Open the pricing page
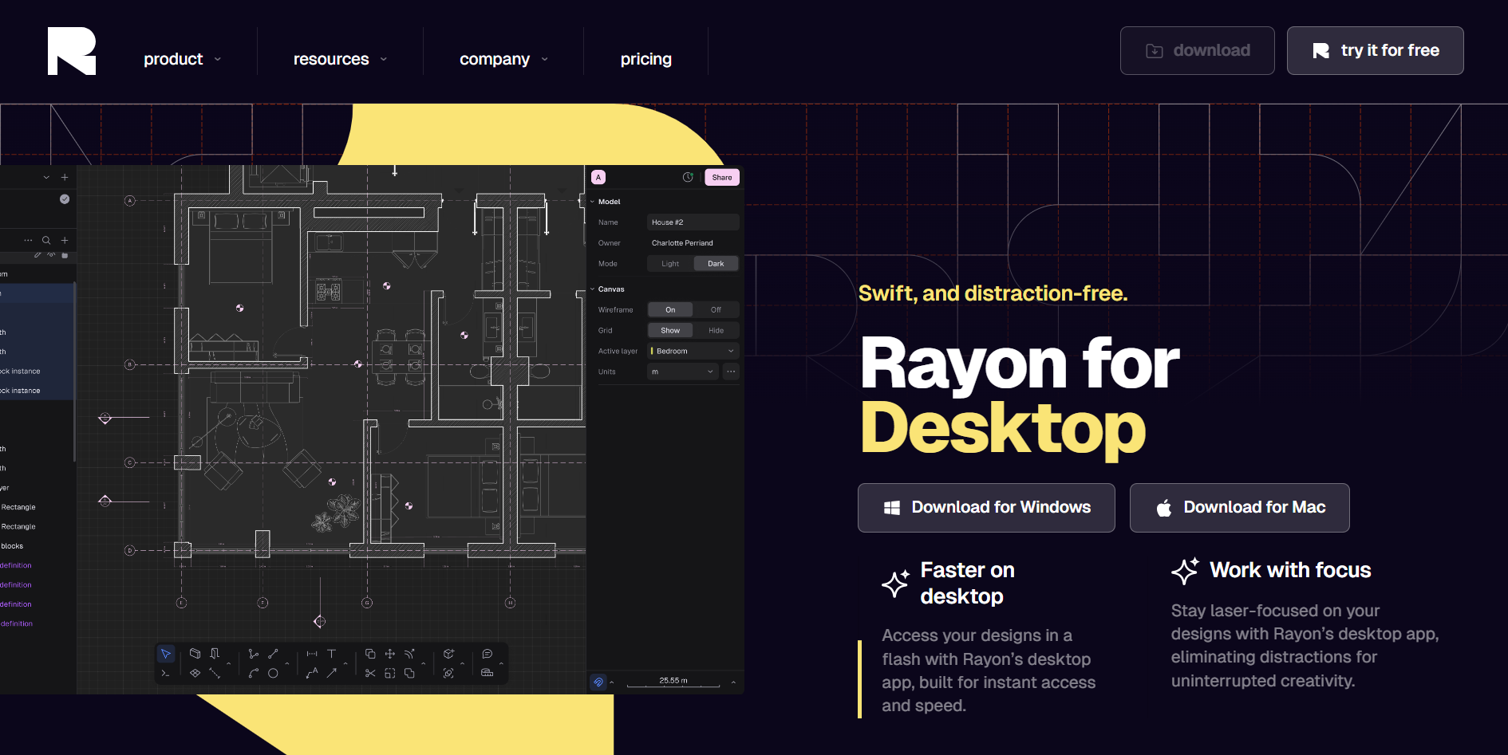The height and width of the screenshot is (755, 1508). coord(646,59)
